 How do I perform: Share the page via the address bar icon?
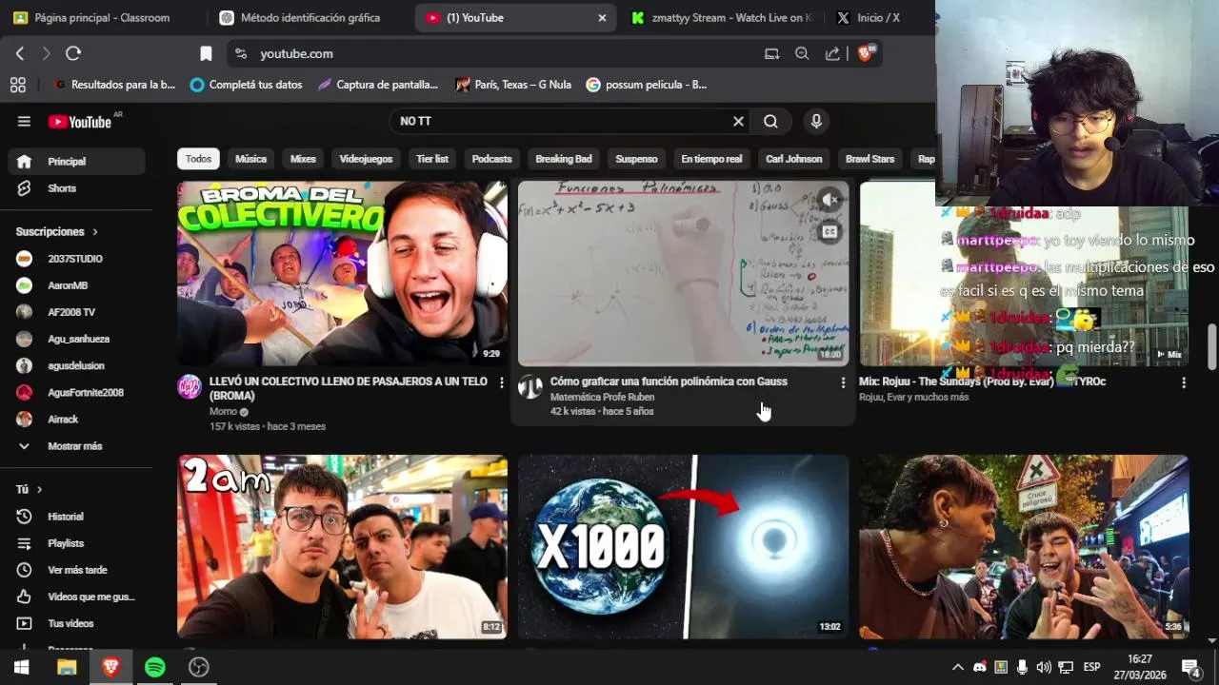click(x=832, y=54)
